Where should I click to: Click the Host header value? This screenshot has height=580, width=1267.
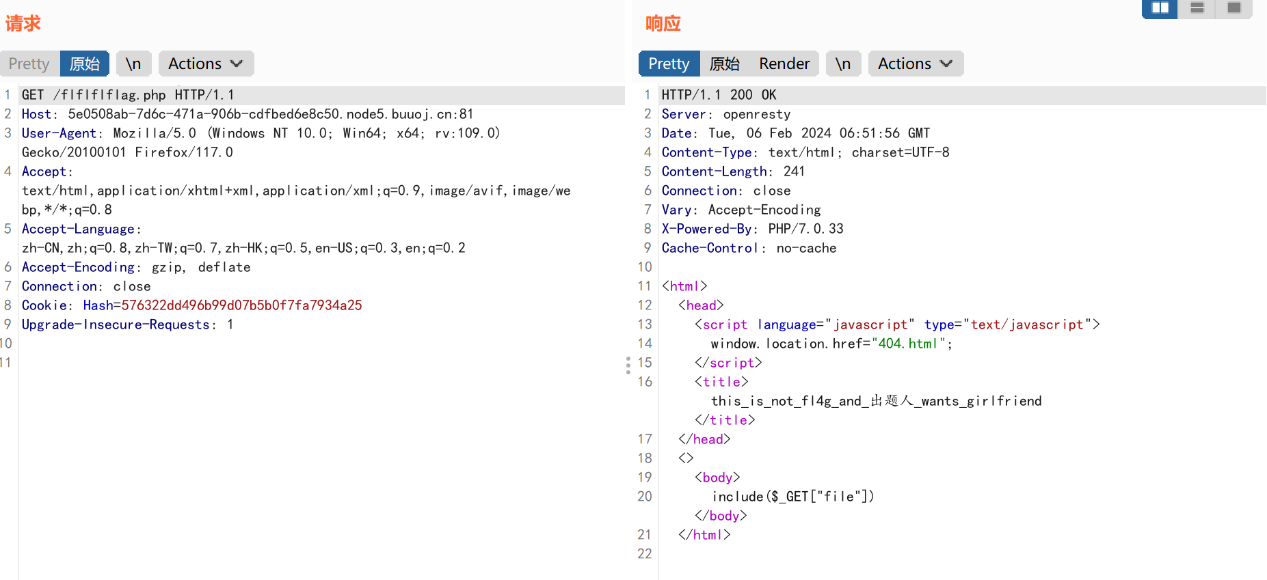(x=271, y=114)
